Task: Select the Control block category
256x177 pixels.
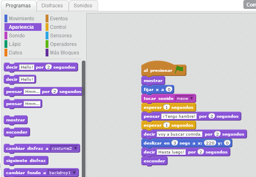Action: pos(58,27)
